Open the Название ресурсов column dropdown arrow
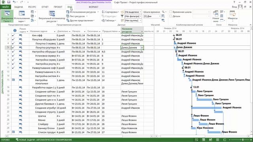 (142, 32)
